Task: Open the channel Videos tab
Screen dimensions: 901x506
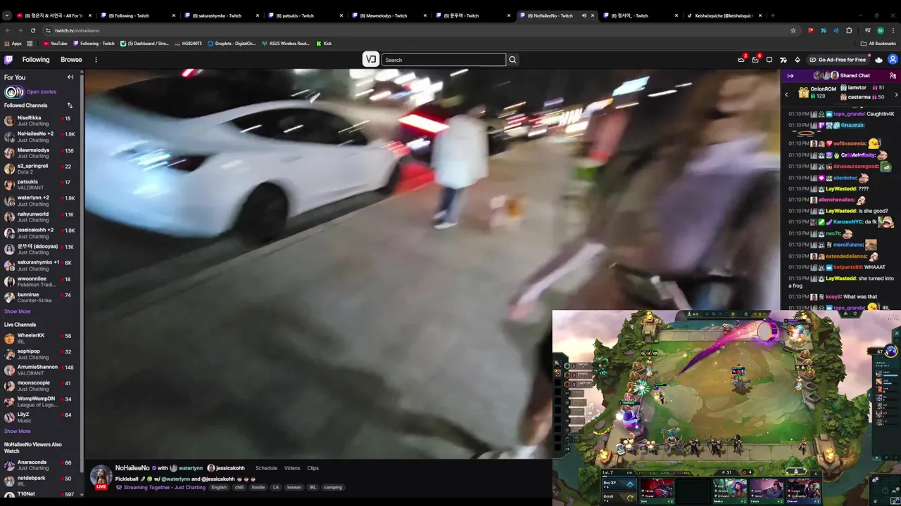Action: (292, 468)
